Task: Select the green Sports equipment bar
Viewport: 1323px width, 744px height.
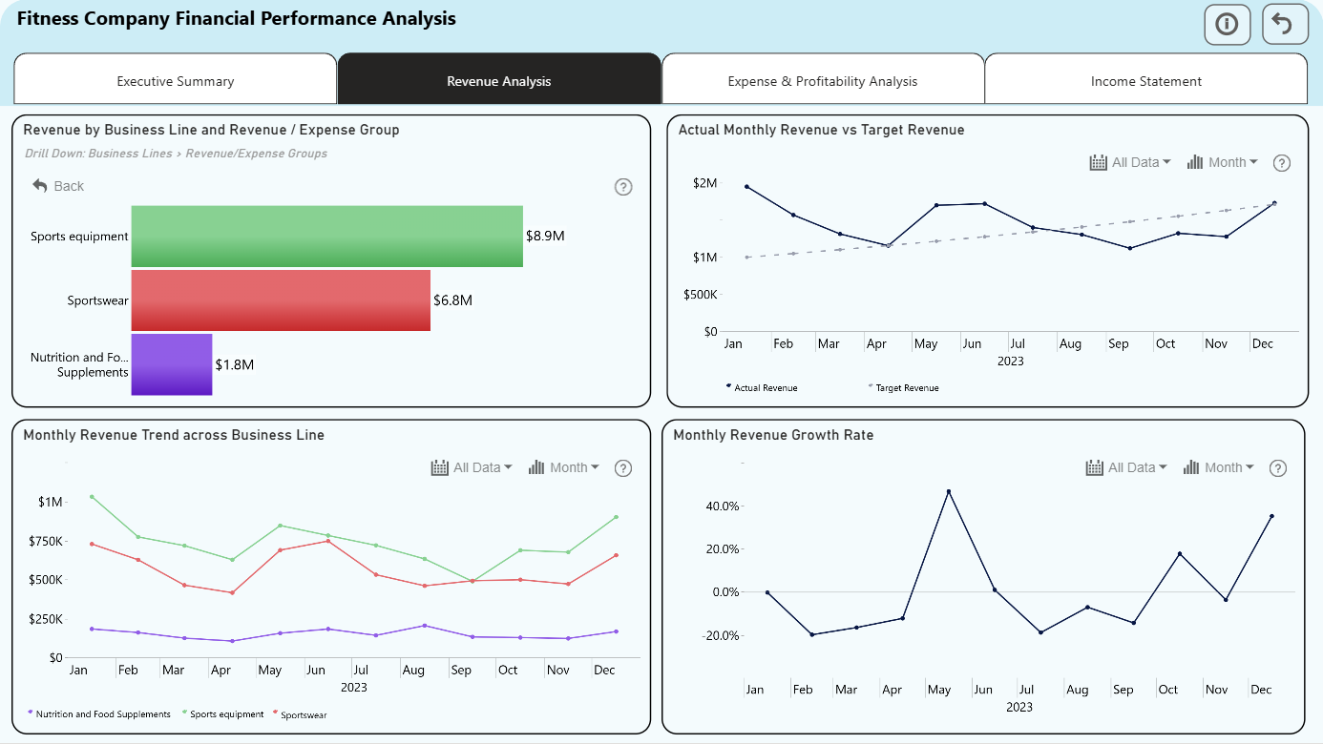Action: tap(327, 236)
